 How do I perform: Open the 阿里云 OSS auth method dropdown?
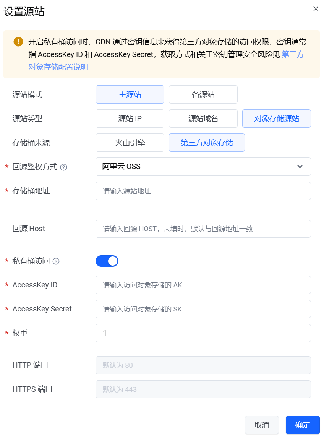(203, 167)
